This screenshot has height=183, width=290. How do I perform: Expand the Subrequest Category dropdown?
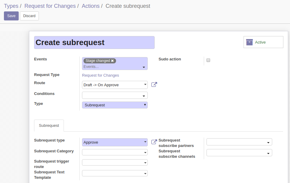coord(115,152)
